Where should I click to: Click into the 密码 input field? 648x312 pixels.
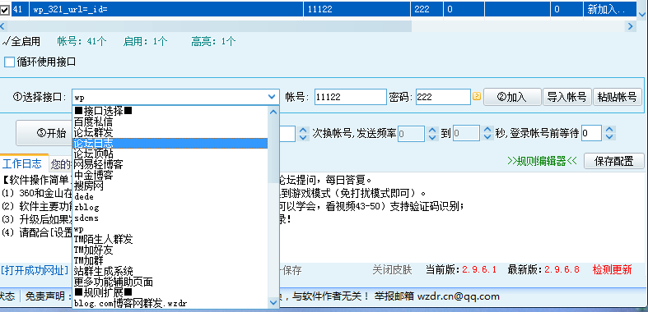click(x=443, y=97)
